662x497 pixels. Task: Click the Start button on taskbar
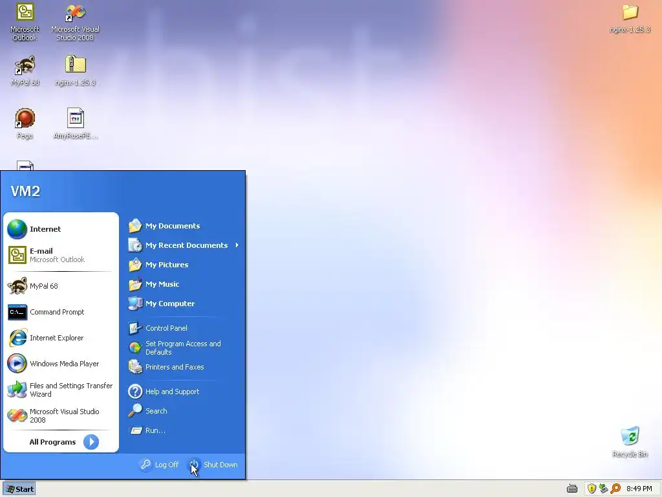point(19,489)
